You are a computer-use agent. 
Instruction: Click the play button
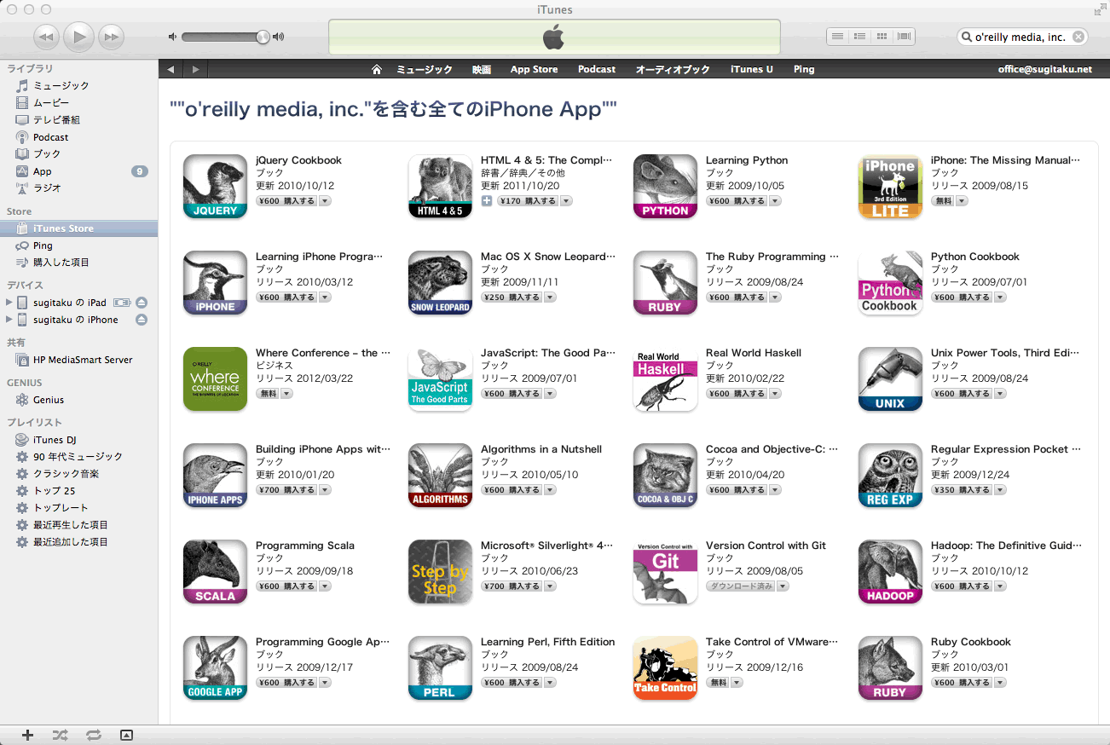[x=78, y=37]
